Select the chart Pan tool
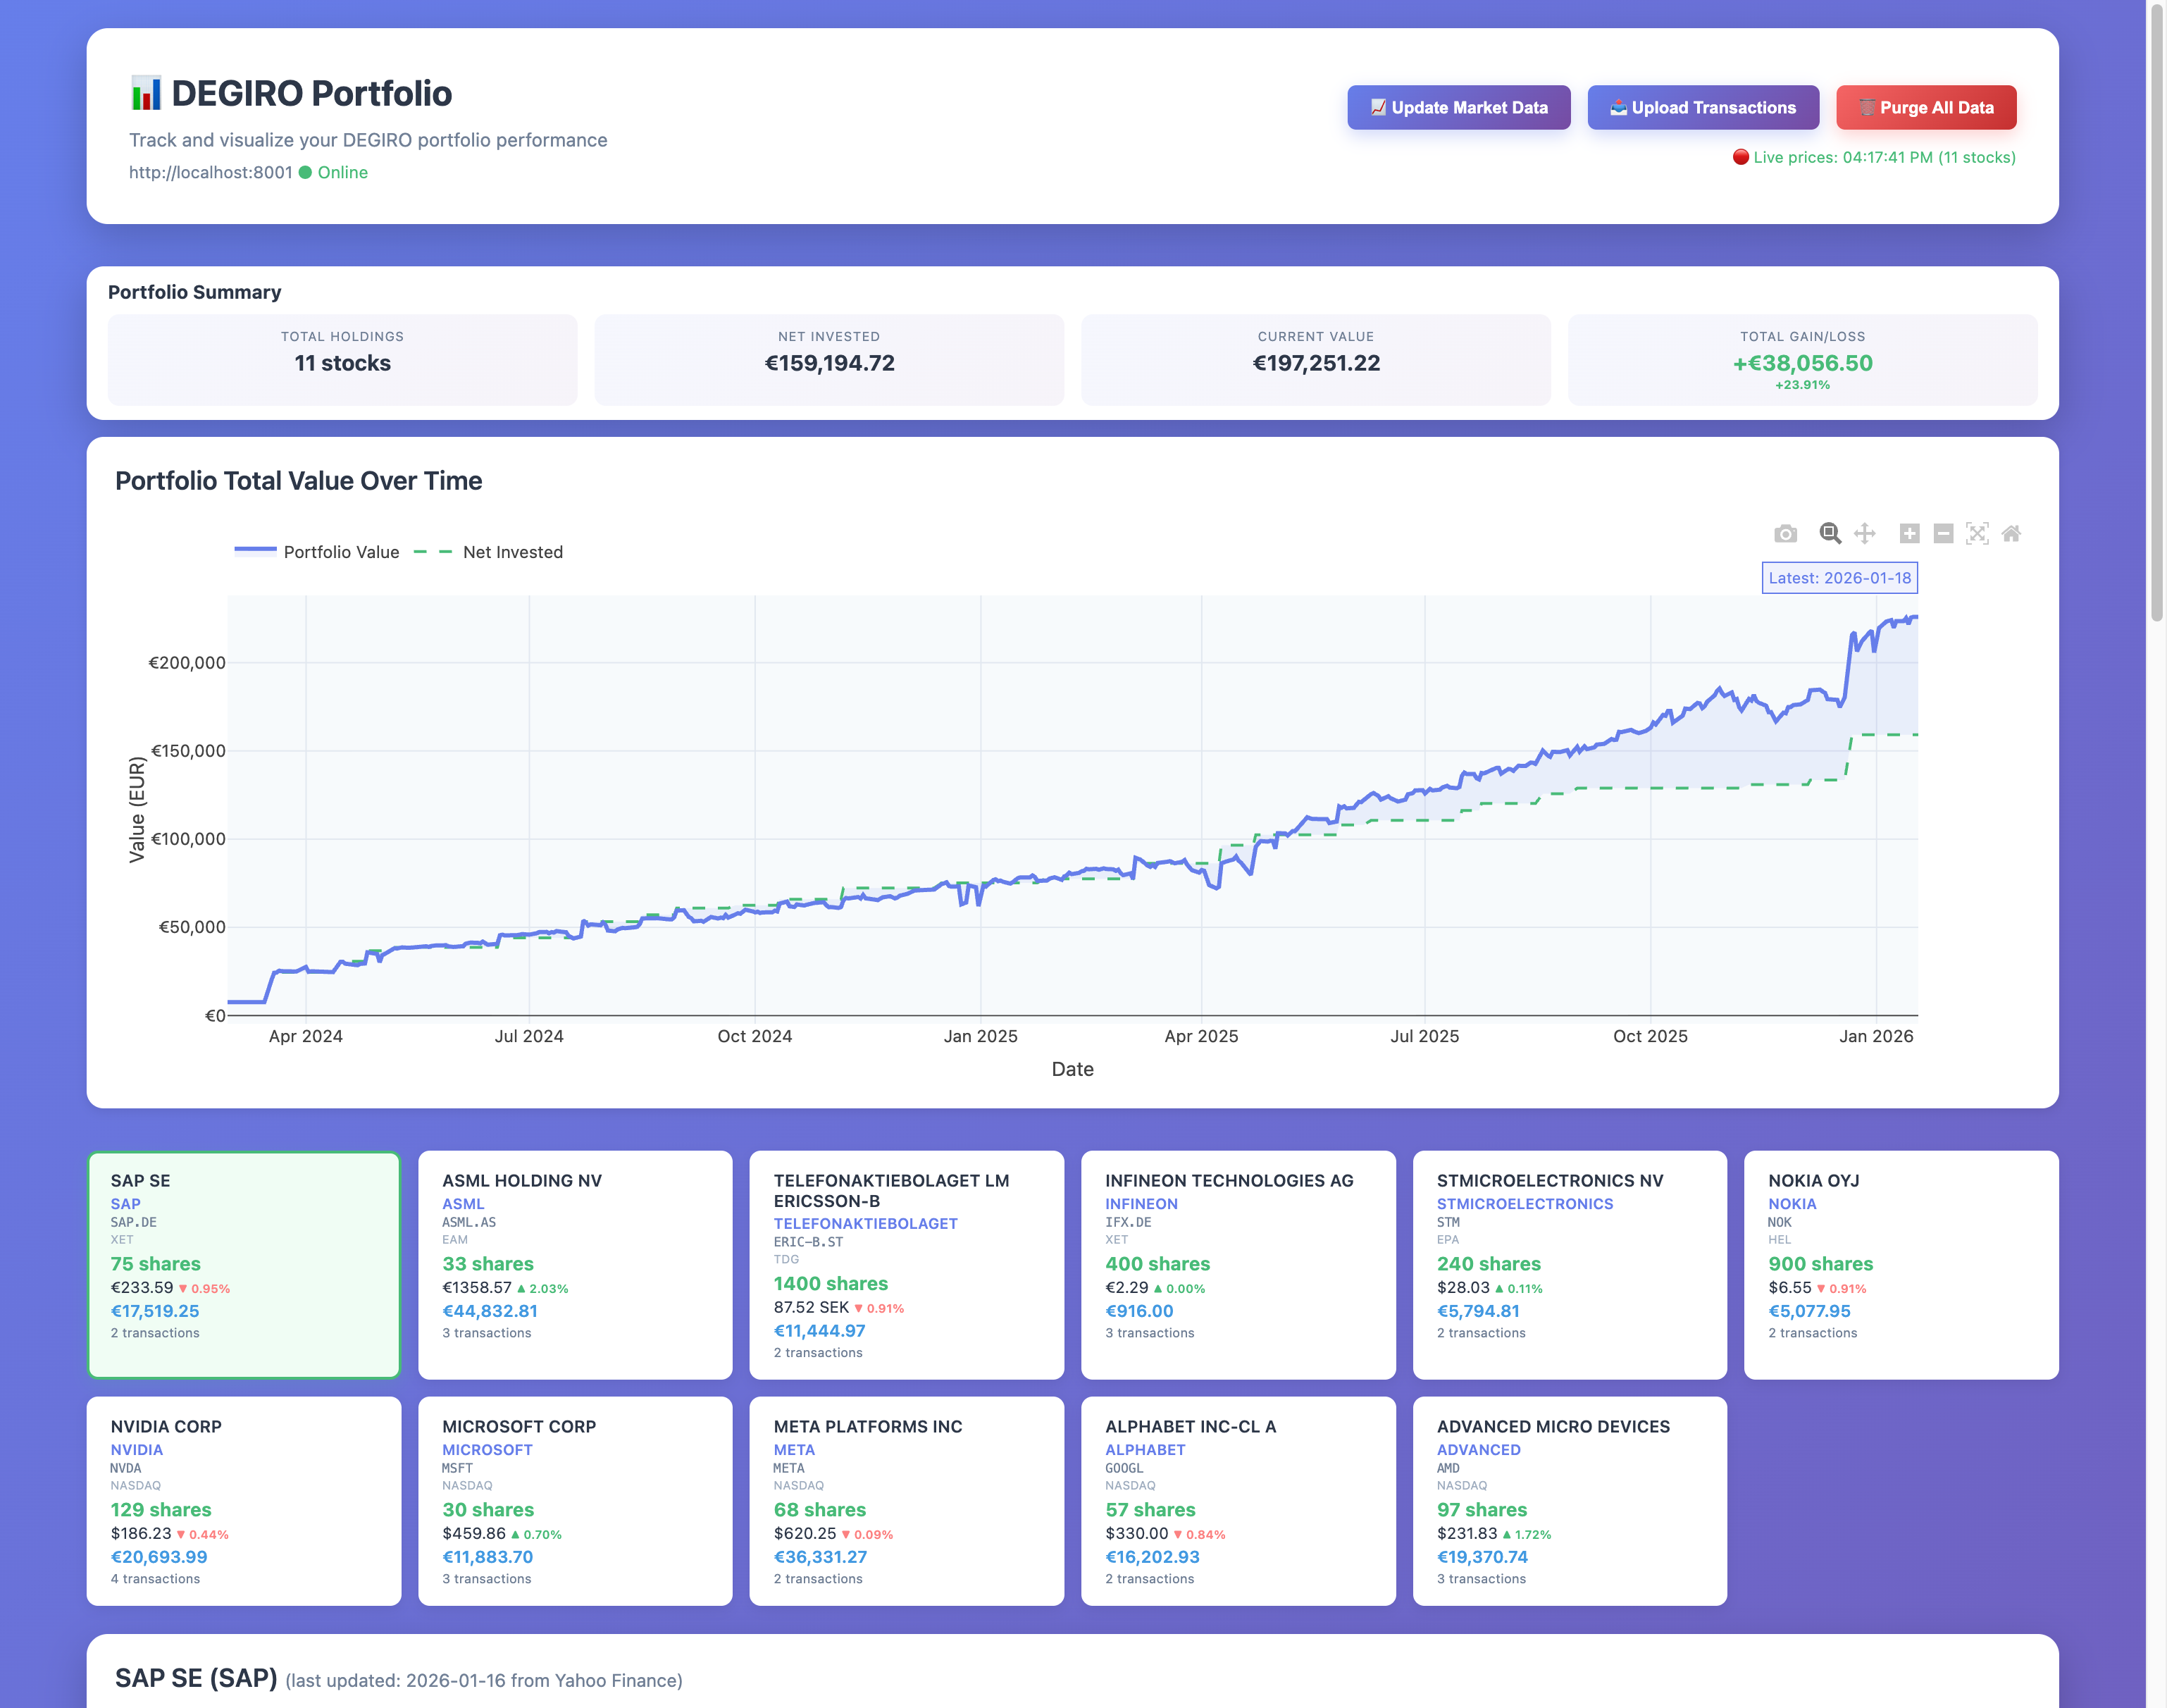 1864,534
